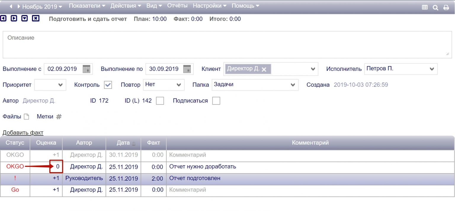Add a tag via Метки hash icon
The height and width of the screenshot is (211, 455).
tap(59, 117)
